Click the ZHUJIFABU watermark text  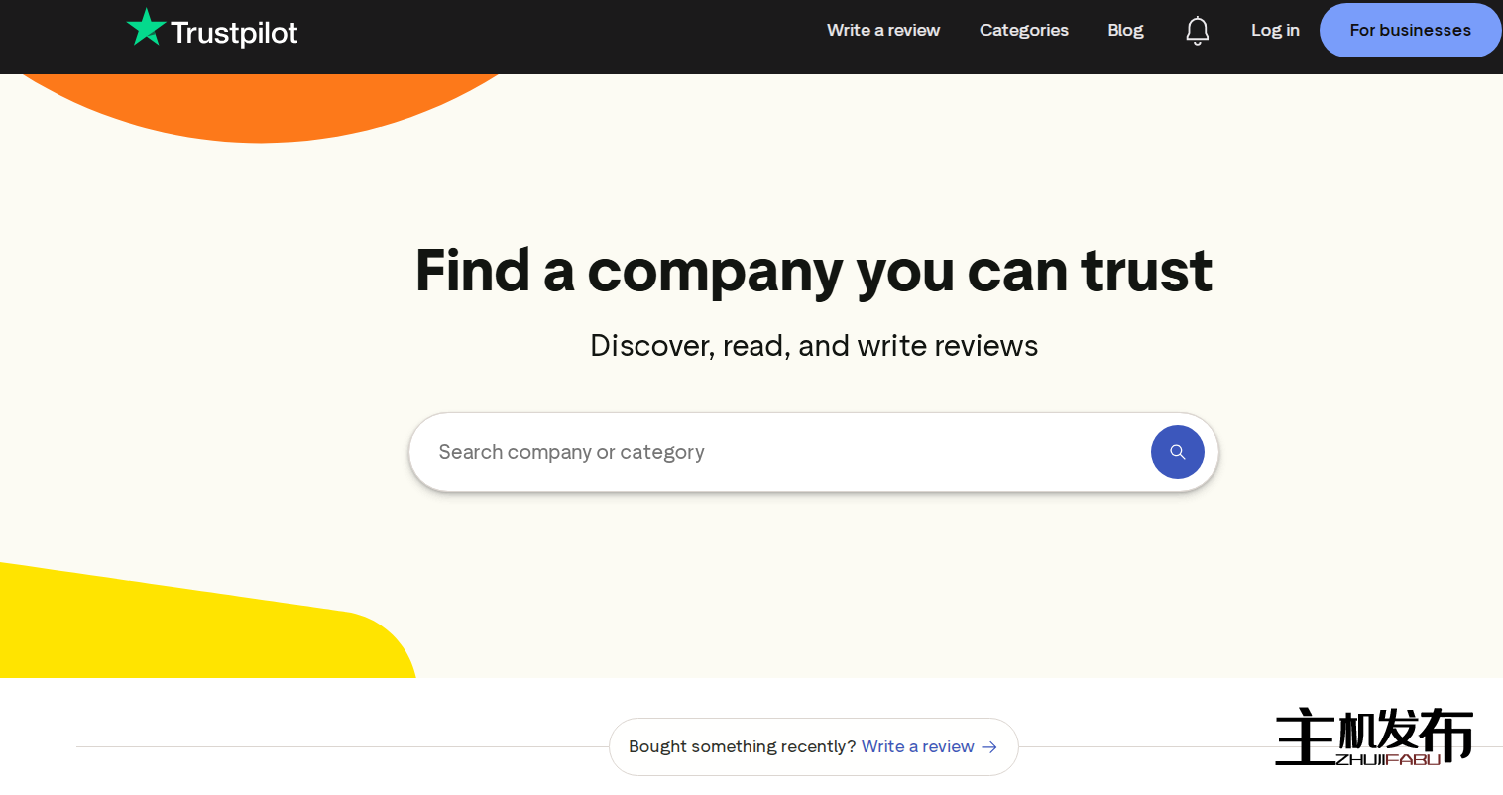click(1388, 760)
